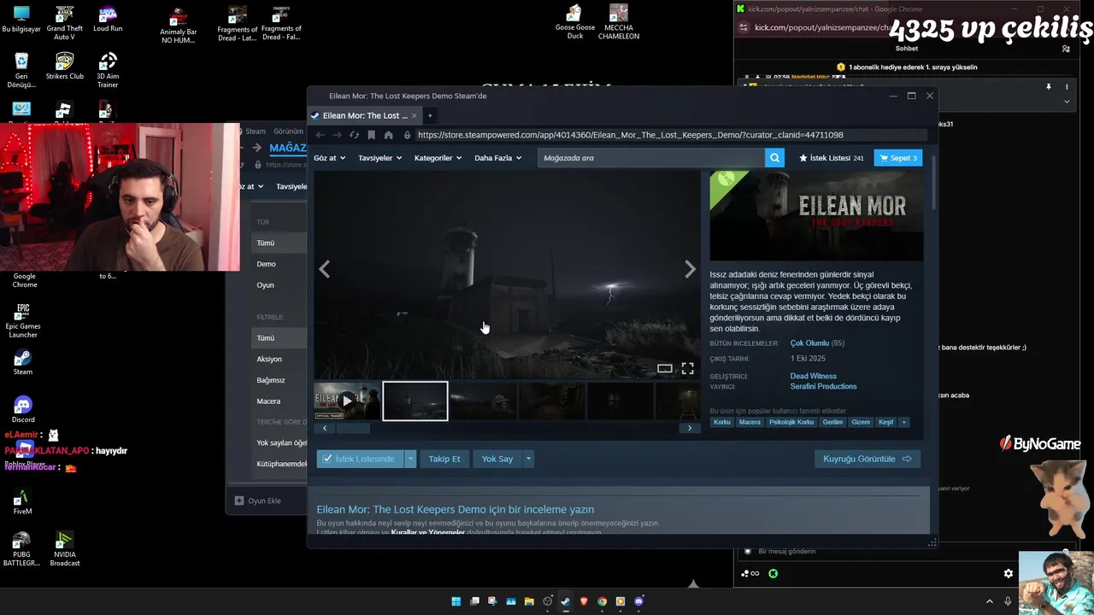Show the next screenshot with the right arrow

tap(690, 269)
